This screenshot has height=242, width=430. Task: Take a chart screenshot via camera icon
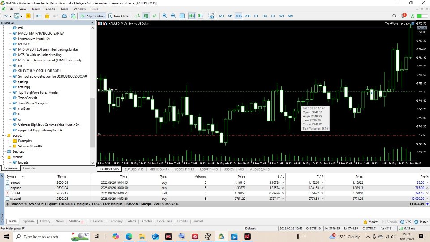point(211,16)
